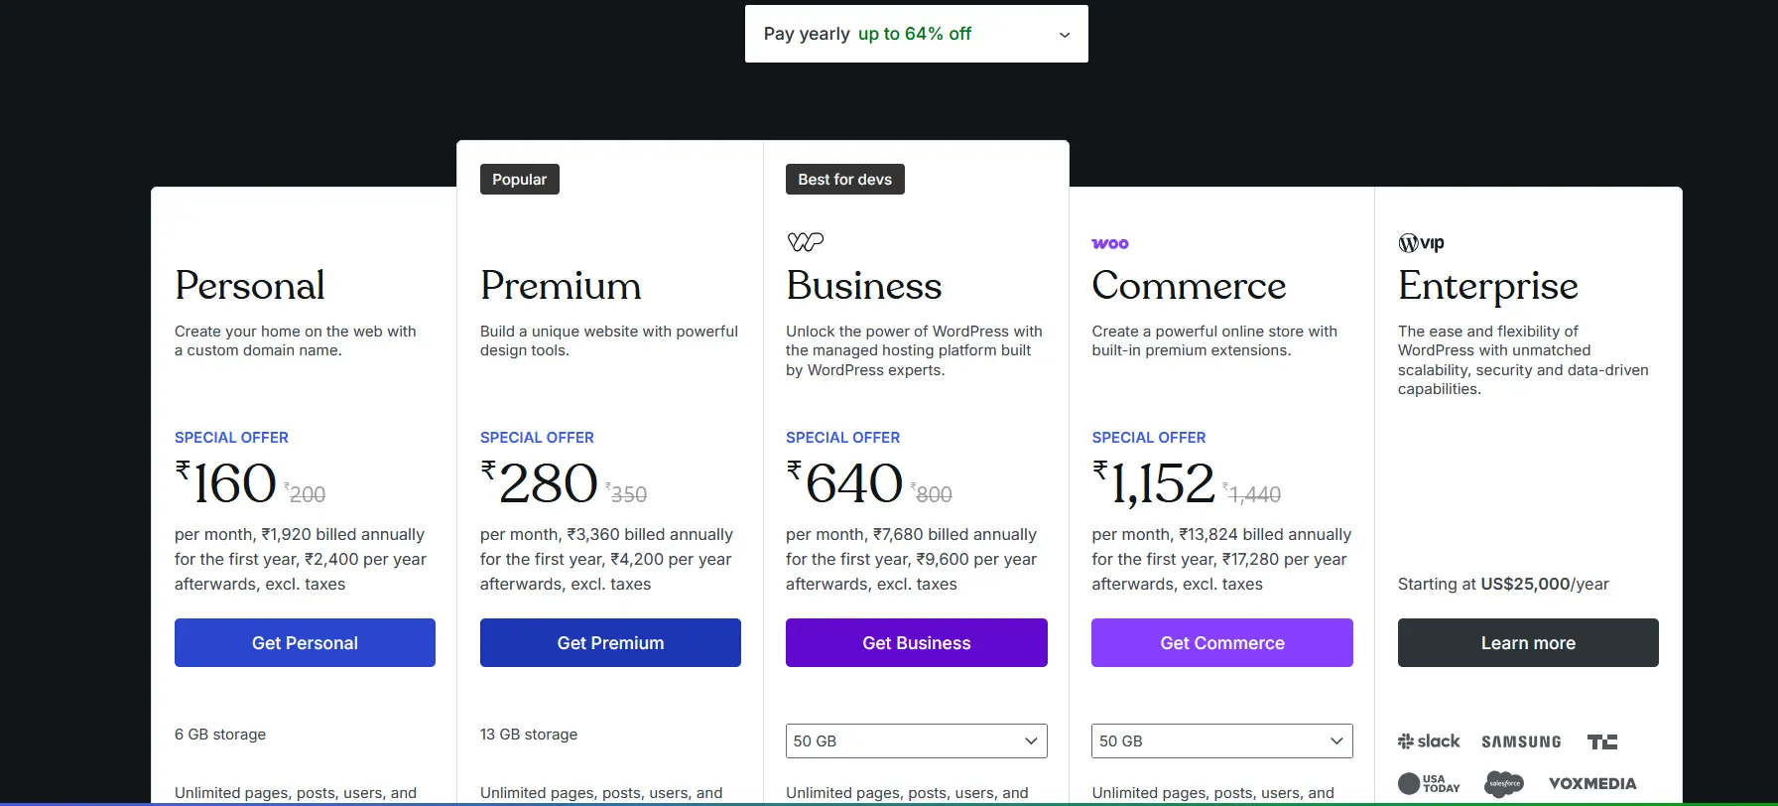Click the Personal plan heading
The image size is (1778, 806).
click(x=250, y=286)
